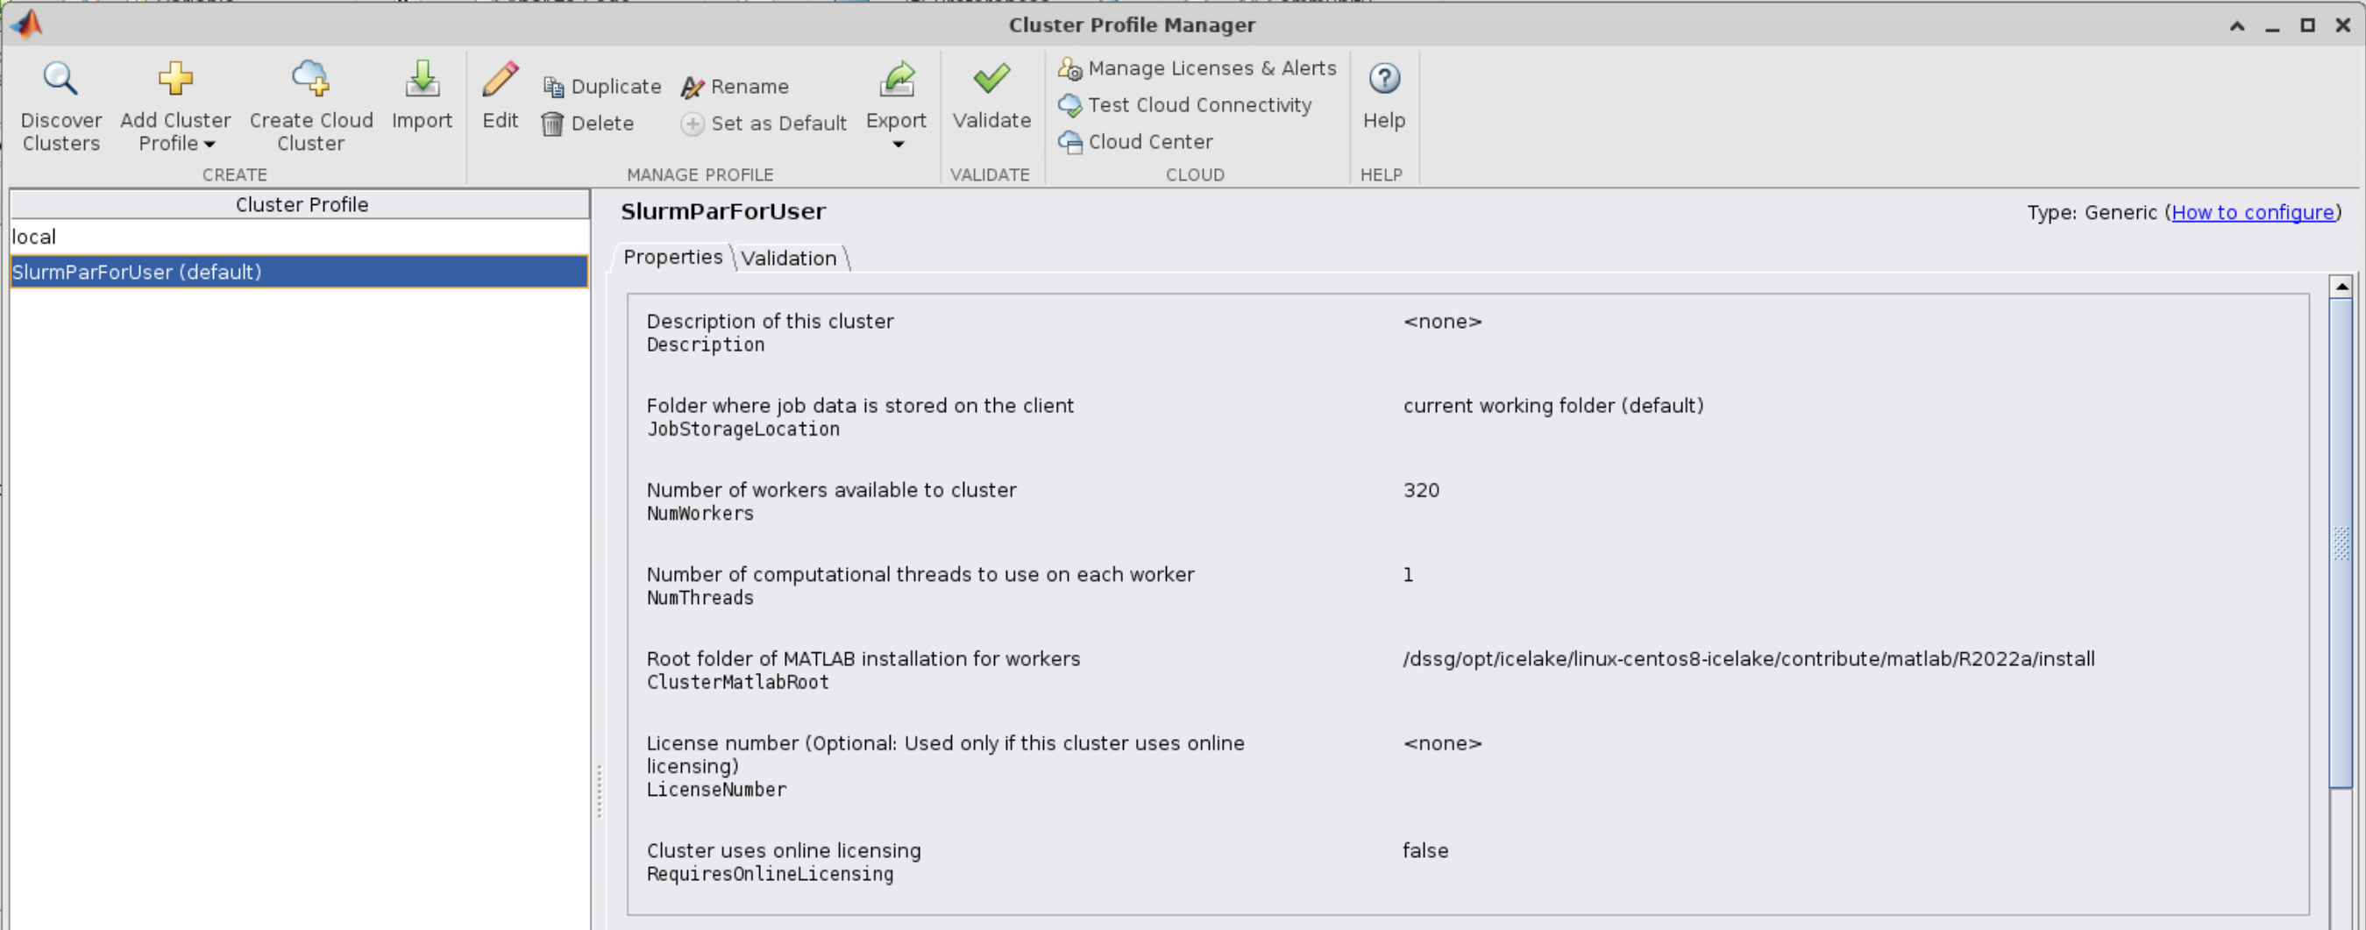Image resolution: width=2366 pixels, height=930 pixels.
Task: Delete the selected cluster profile
Action: click(x=588, y=123)
